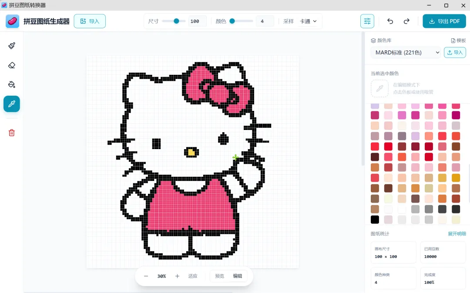Click the 当前选中颜色 heading
Screen dimensions: 470x293
385,73
